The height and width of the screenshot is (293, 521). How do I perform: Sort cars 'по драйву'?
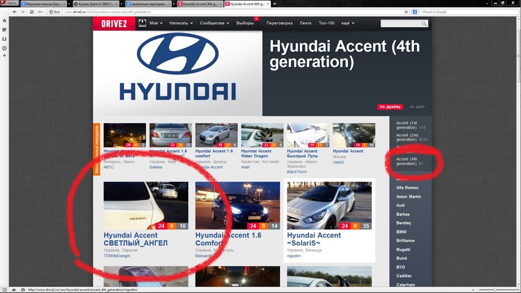(x=390, y=107)
